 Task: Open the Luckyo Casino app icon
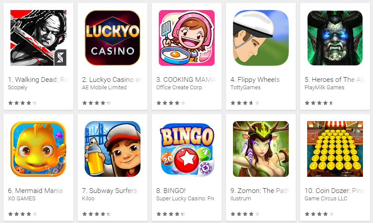coord(113,38)
